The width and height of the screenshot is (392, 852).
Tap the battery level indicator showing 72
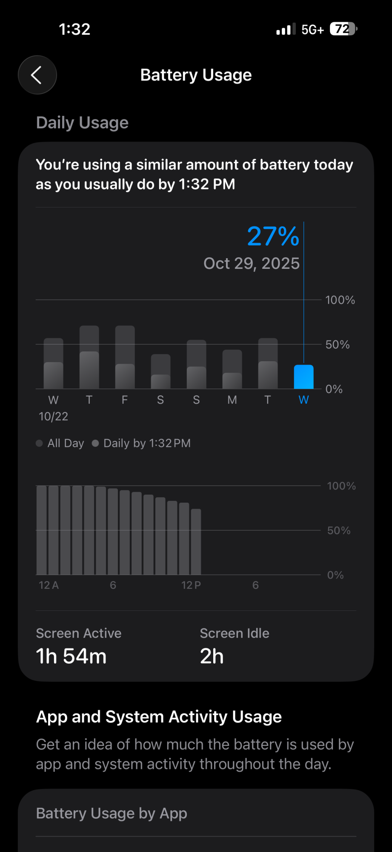click(x=343, y=29)
